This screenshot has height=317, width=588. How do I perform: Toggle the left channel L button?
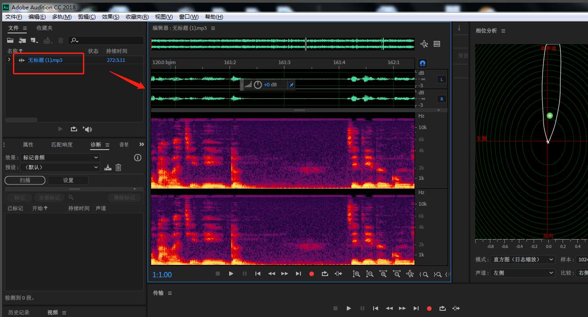(441, 80)
